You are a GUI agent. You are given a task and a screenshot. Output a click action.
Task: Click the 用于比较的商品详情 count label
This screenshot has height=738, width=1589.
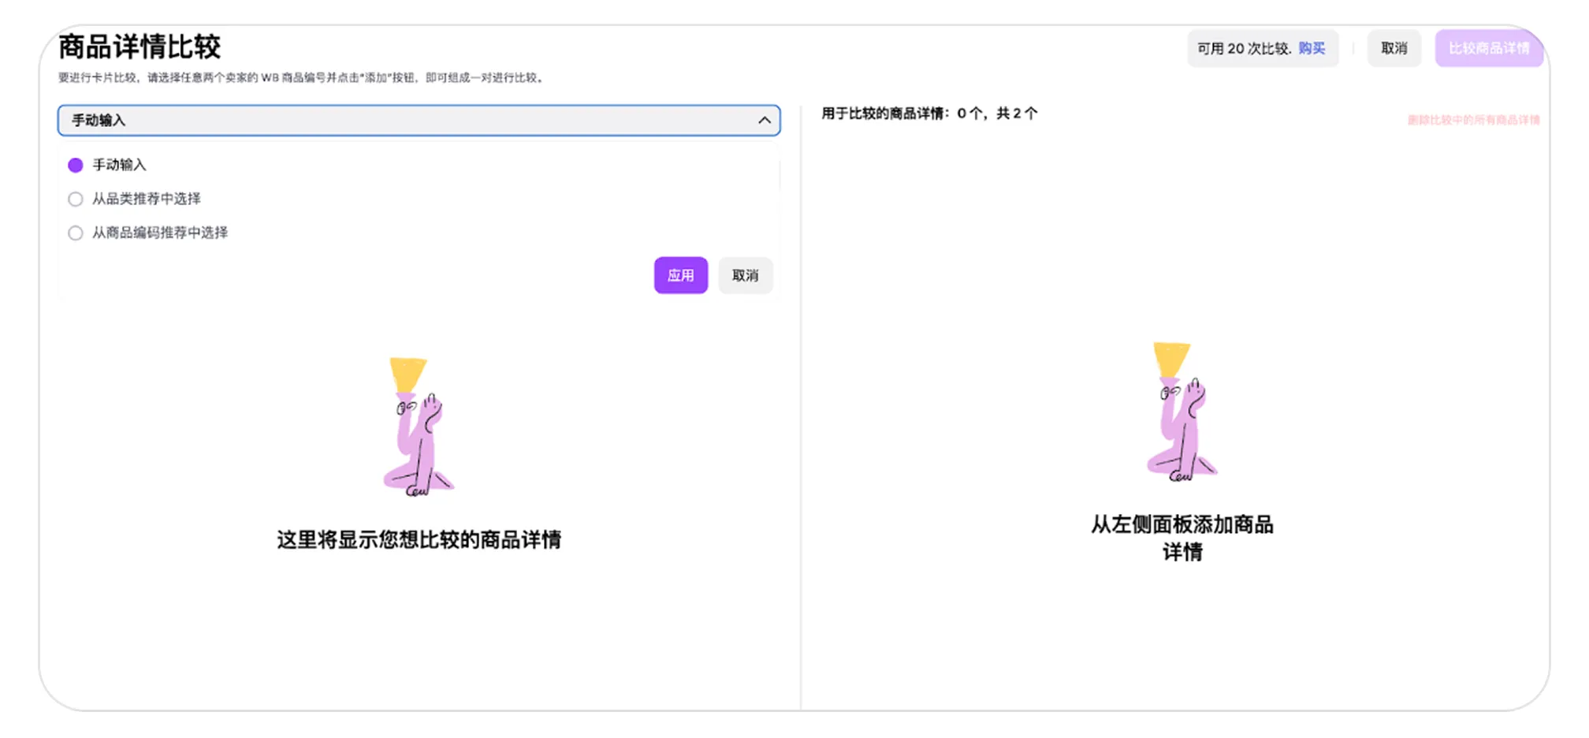coord(928,114)
